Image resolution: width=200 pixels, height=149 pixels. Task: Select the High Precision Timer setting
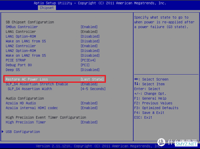coord(26,122)
